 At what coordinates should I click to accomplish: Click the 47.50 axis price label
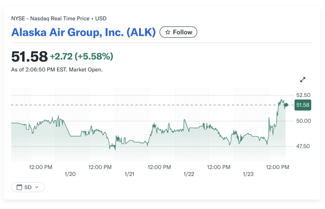tap(303, 146)
